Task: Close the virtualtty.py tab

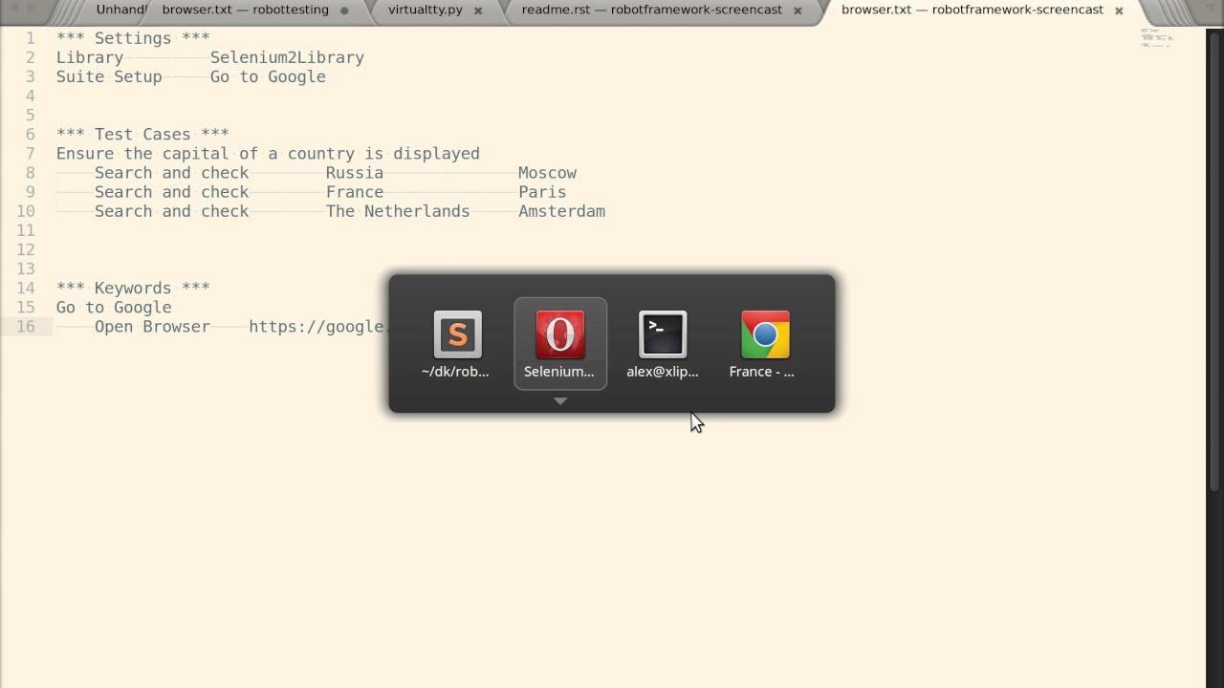Action: click(478, 11)
